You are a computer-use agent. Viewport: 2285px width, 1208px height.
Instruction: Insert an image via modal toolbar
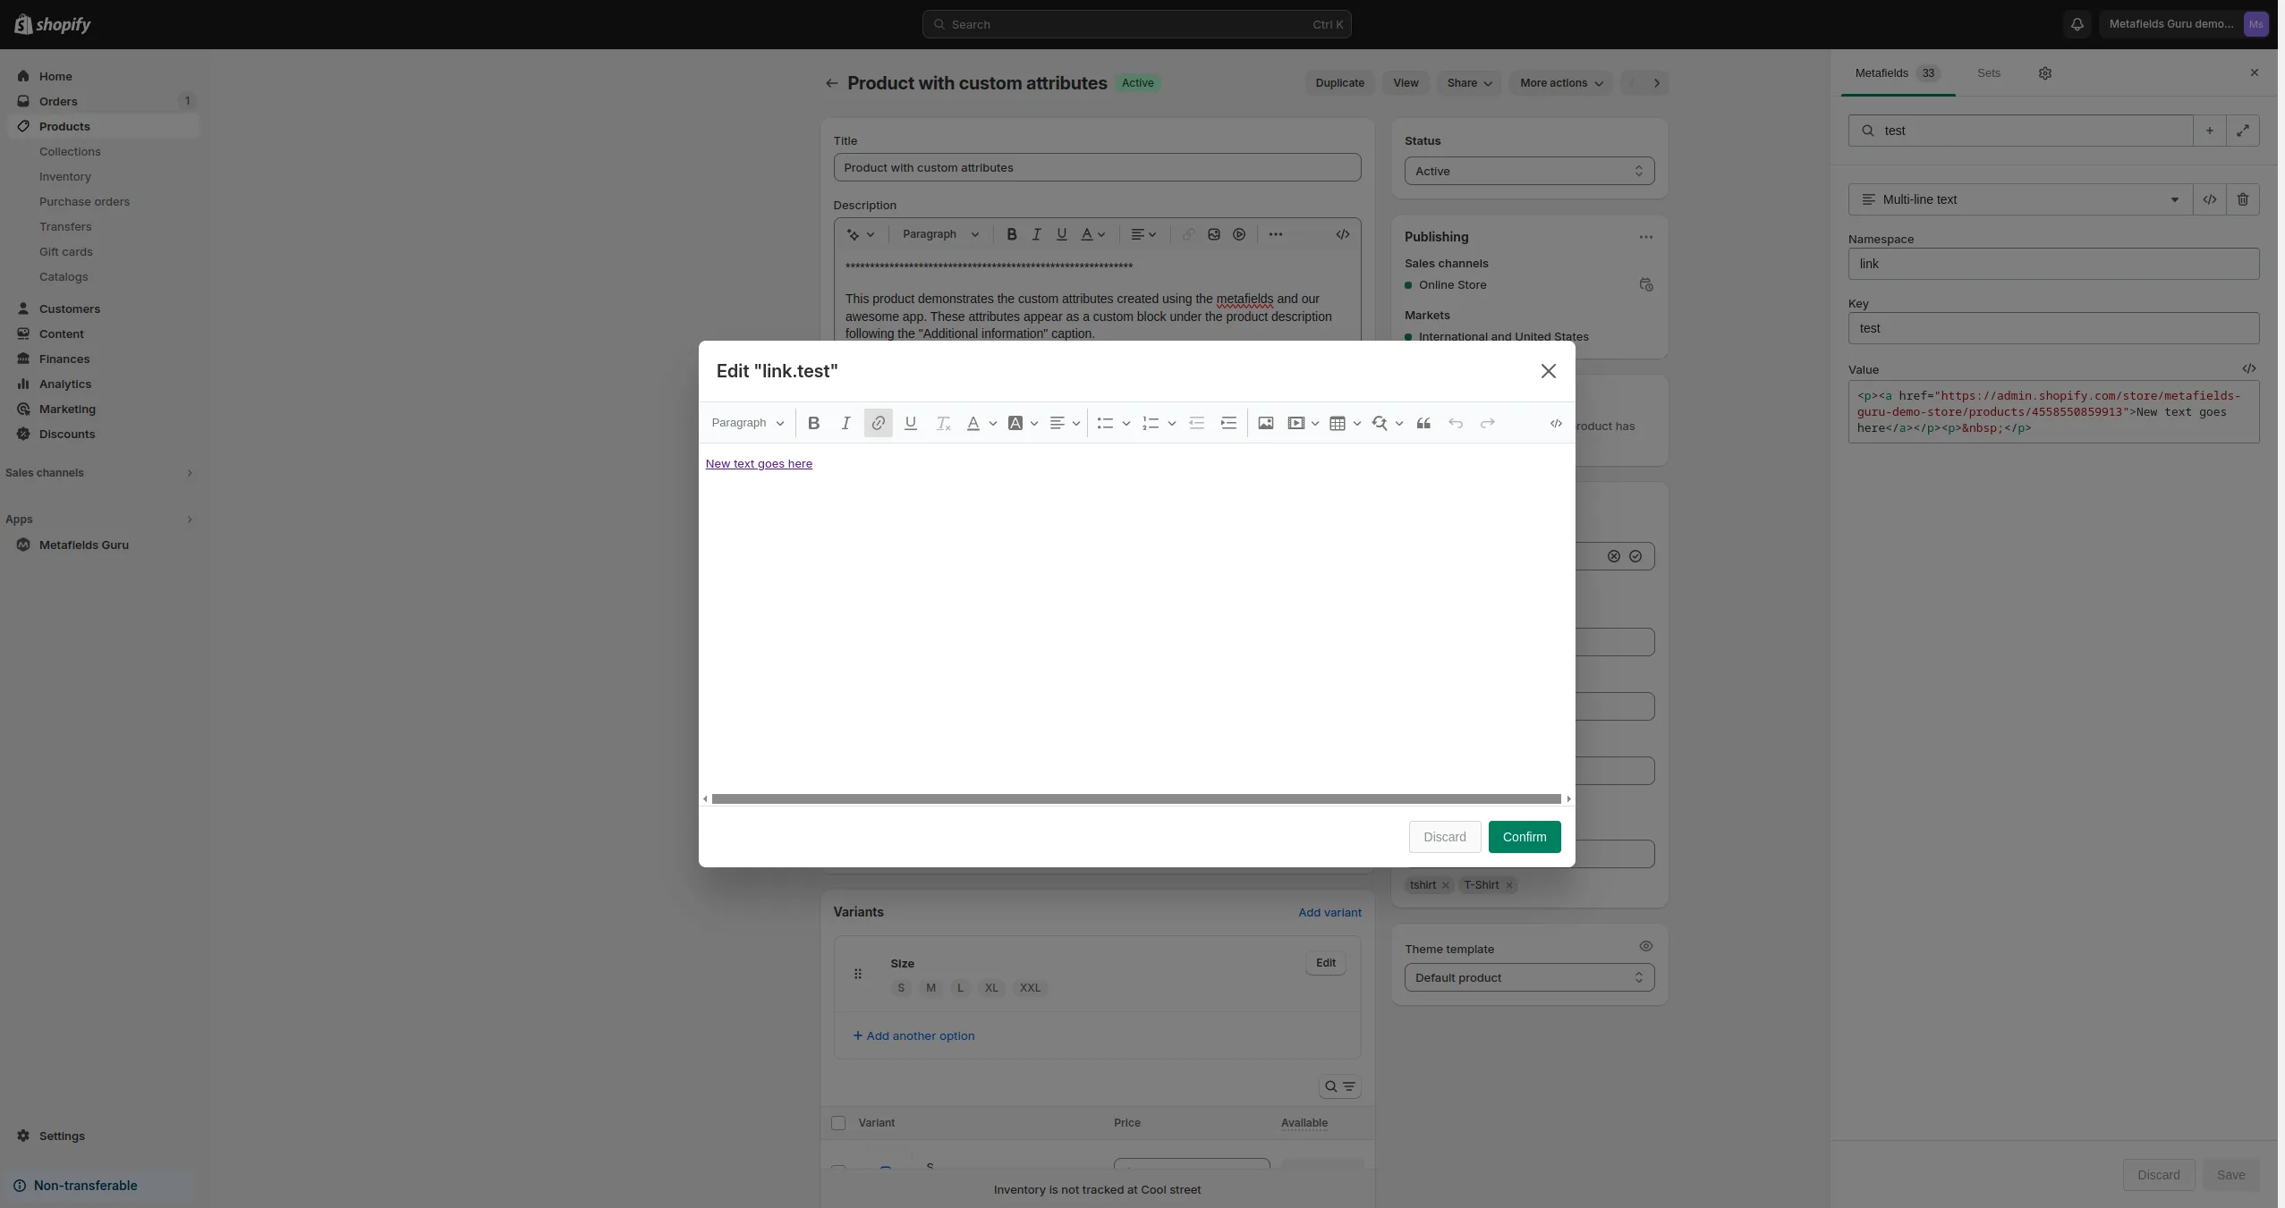tap(1265, 423)
